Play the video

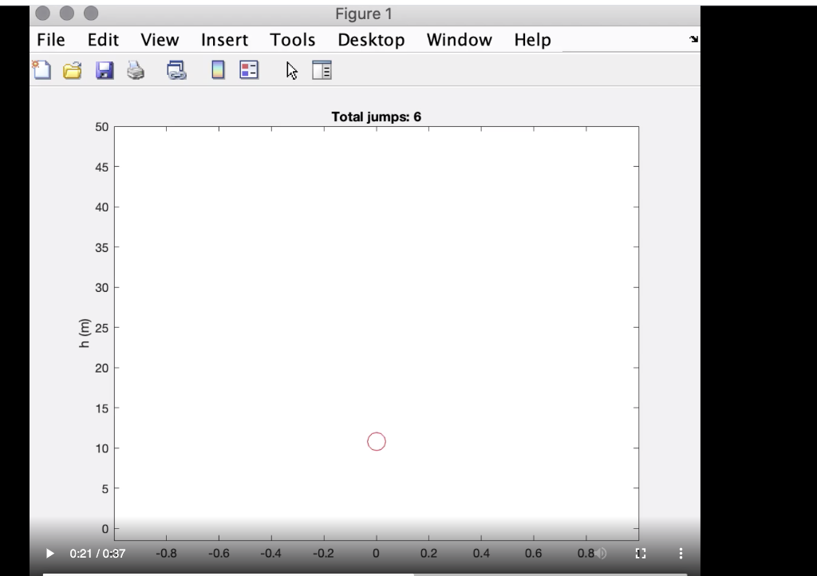pos(49,553)
